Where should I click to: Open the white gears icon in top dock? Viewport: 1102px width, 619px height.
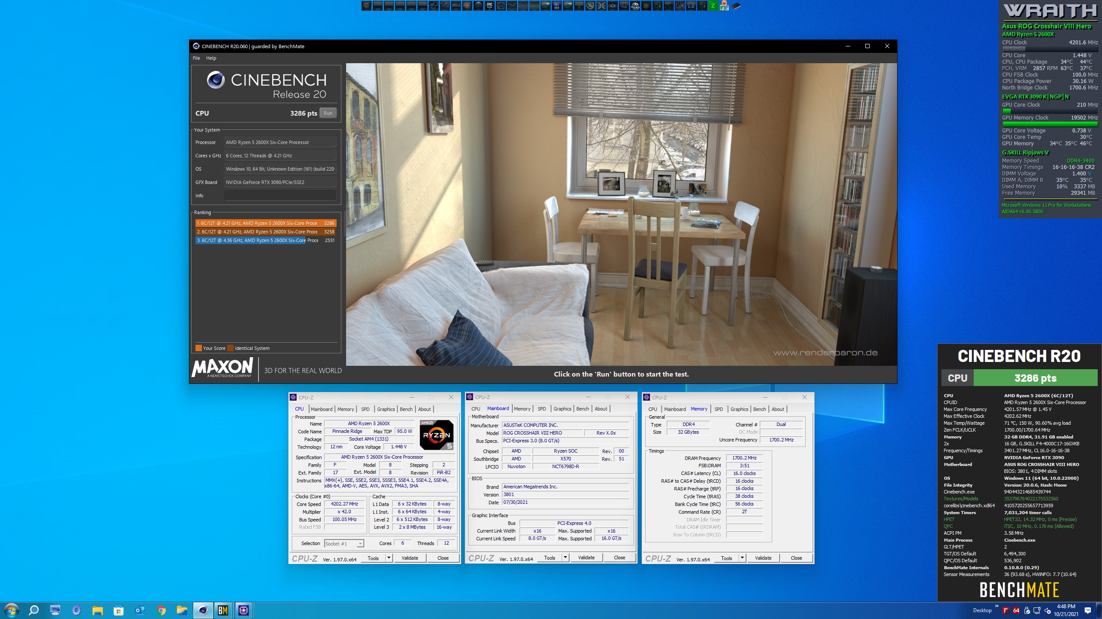click(x=635, y=6)
